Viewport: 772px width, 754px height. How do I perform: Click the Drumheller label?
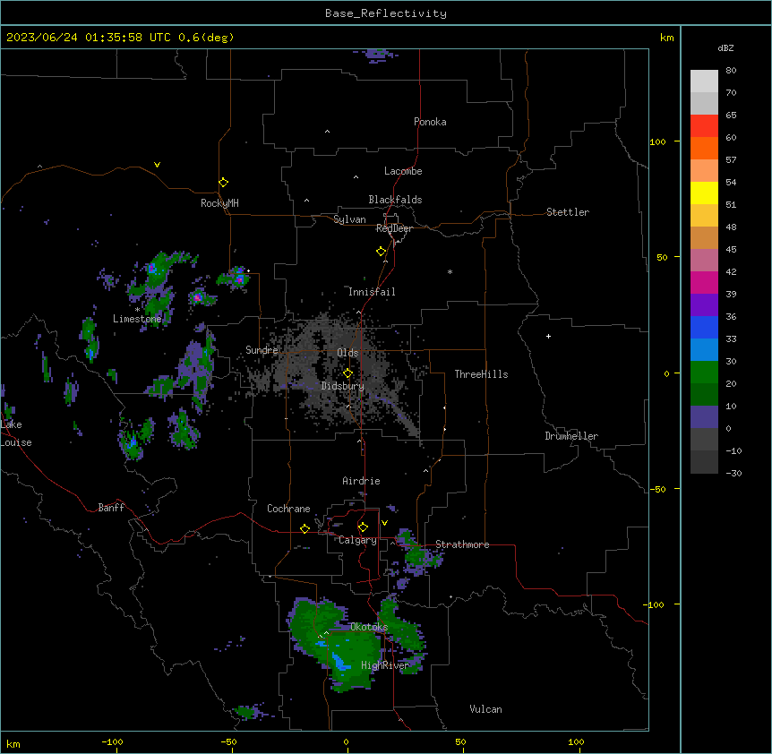coord(571,436)
